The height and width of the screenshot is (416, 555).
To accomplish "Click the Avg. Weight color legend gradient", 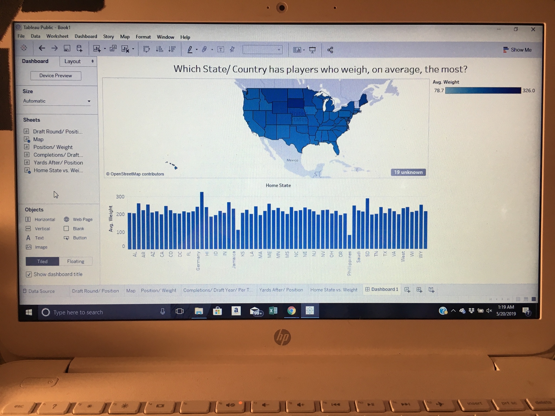I will [483, 90].
